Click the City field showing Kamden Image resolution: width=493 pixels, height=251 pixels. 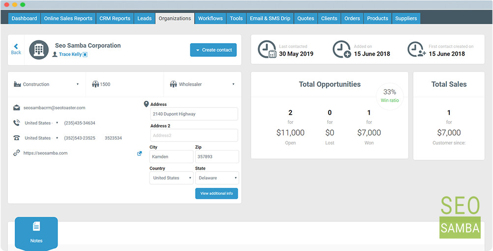(172, 156)
